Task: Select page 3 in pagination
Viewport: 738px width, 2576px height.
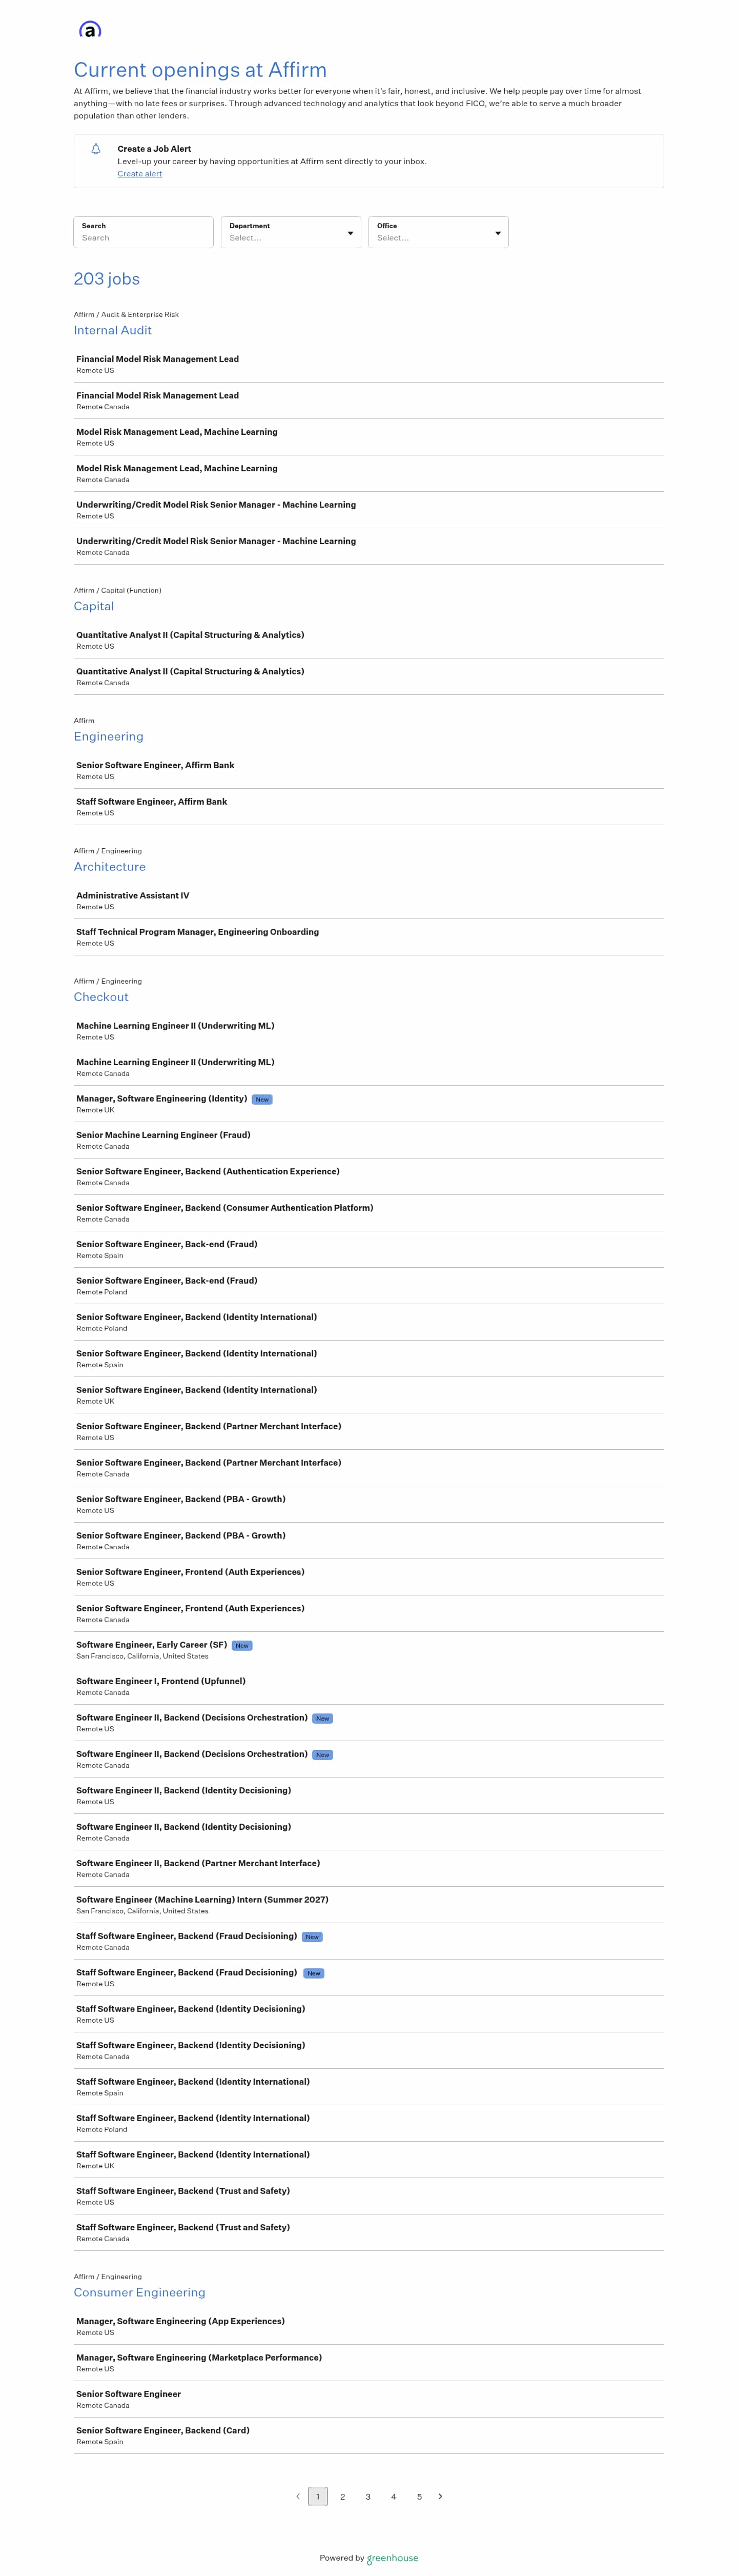Action: pos(368,2496)
